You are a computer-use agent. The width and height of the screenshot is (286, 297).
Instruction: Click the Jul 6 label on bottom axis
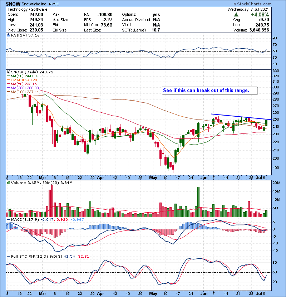(x=261, y=293)
